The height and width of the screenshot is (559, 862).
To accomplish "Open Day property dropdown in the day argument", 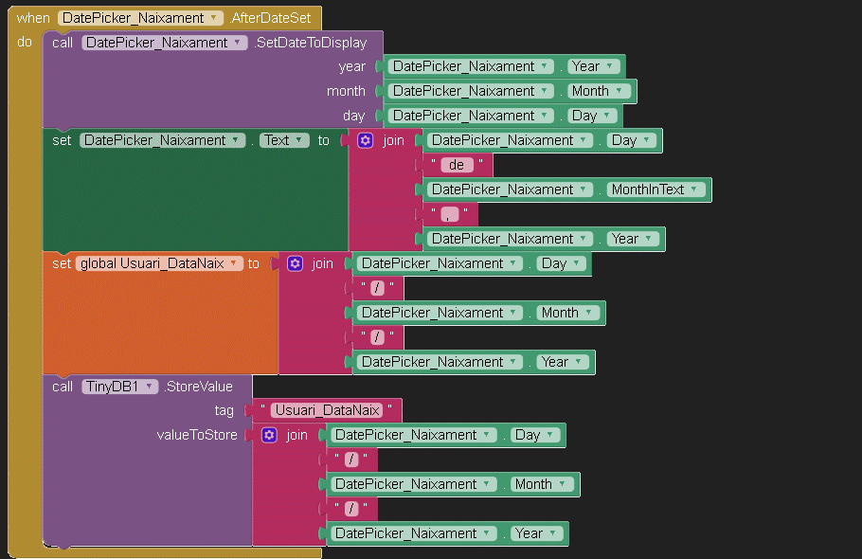I will pyautogui.click(x=608, y=116).
